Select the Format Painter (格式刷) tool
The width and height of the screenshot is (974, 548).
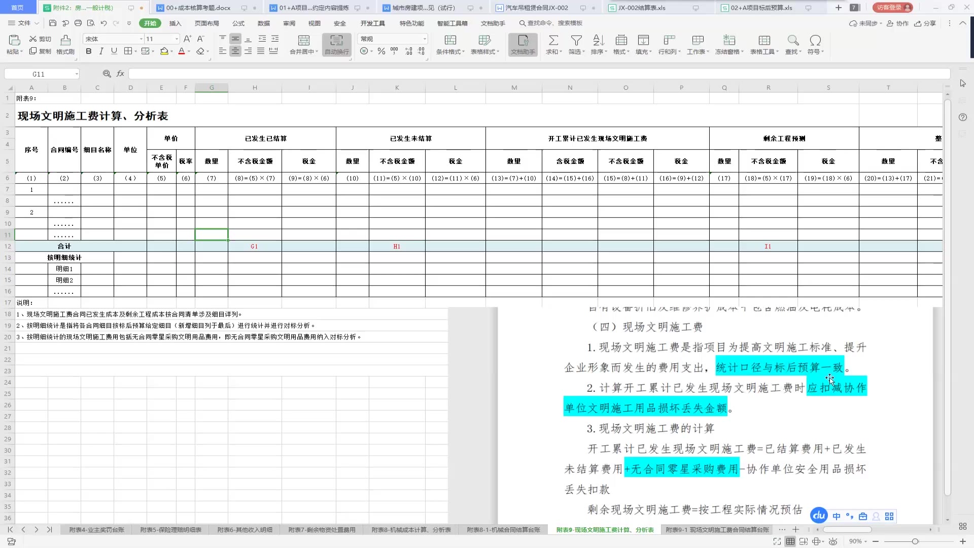[x=65, y=45]
